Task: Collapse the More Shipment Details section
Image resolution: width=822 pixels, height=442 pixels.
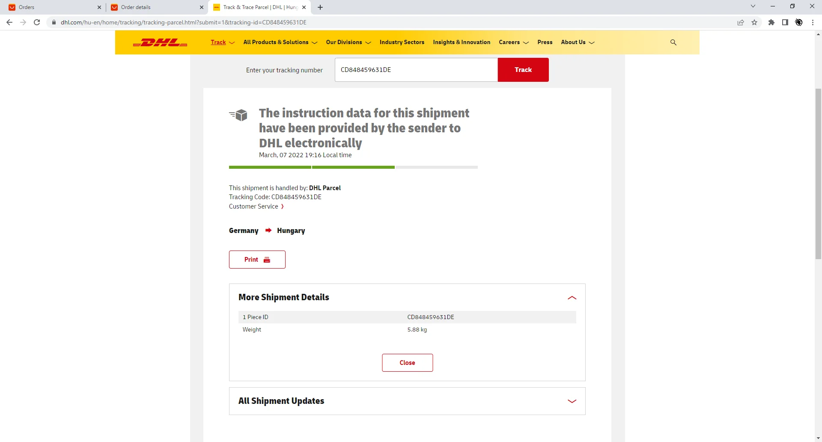Action: [572, 298]
